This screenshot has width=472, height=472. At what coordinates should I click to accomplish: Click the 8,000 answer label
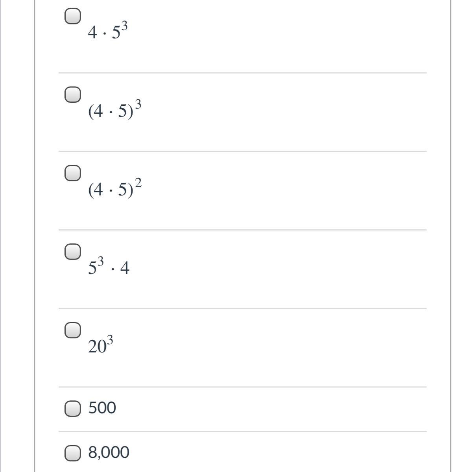click(109, 452)
